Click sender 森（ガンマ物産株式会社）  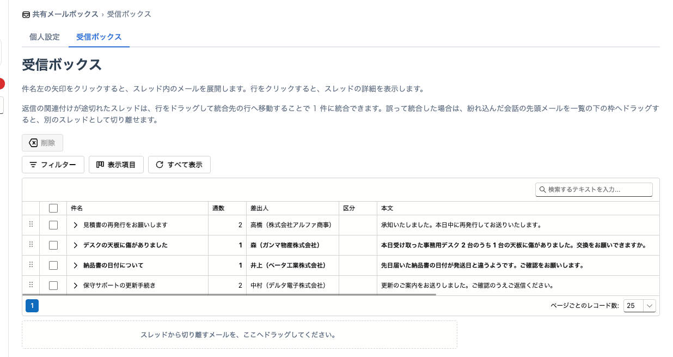click(x=285, y=245)
